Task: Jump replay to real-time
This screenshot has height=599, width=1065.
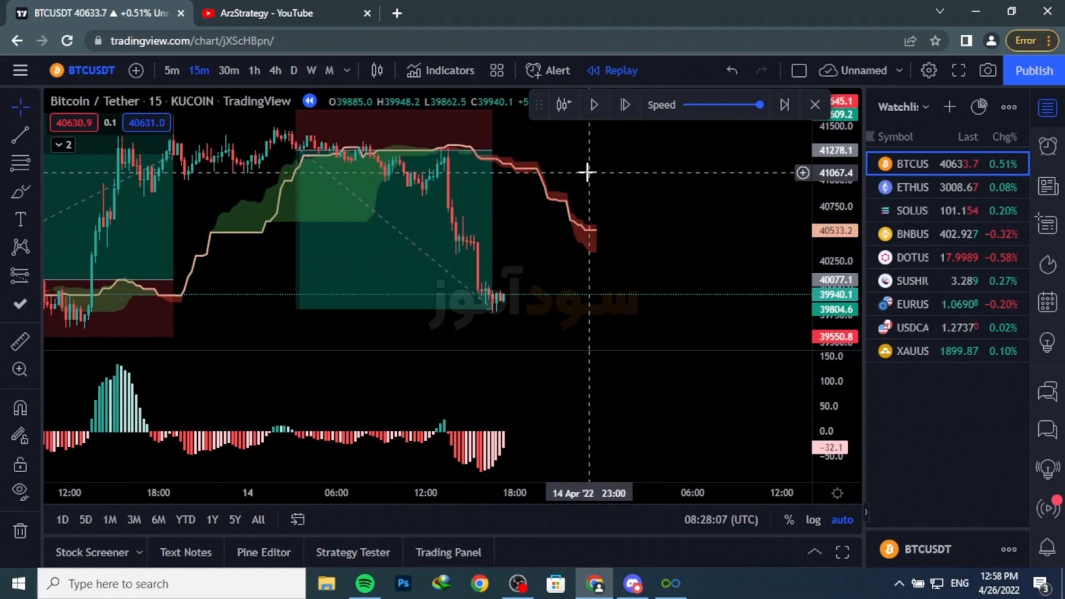Action: point(784,105)
